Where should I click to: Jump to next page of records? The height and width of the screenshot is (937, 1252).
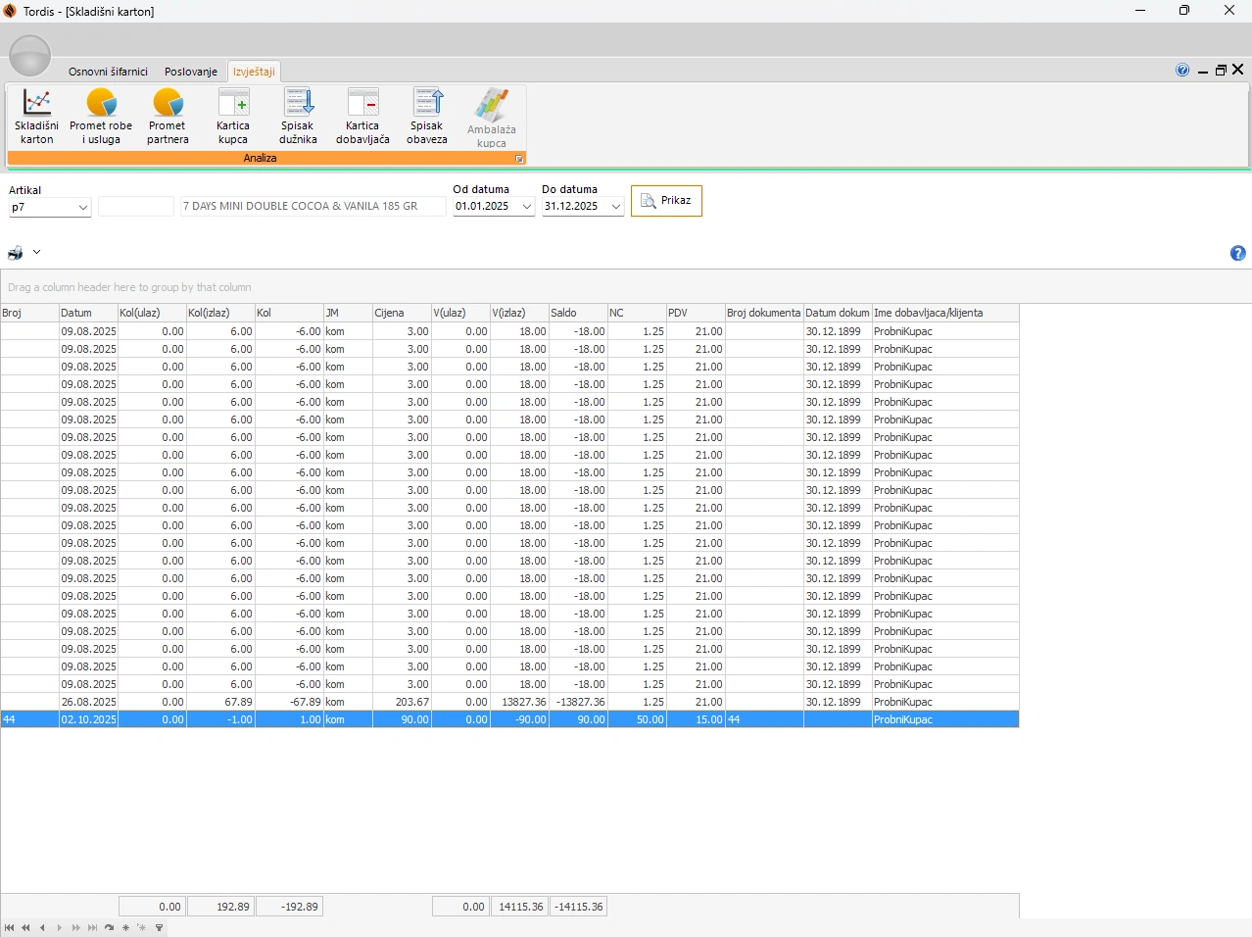coord(75,927)
